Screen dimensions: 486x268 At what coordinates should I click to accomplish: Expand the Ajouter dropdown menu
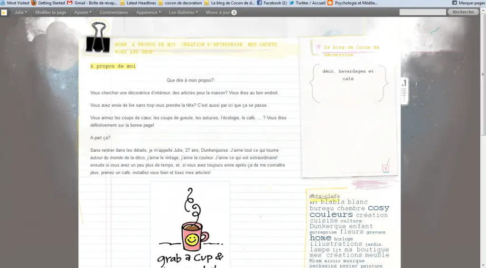pyautogui.click(x=83, y=12)
